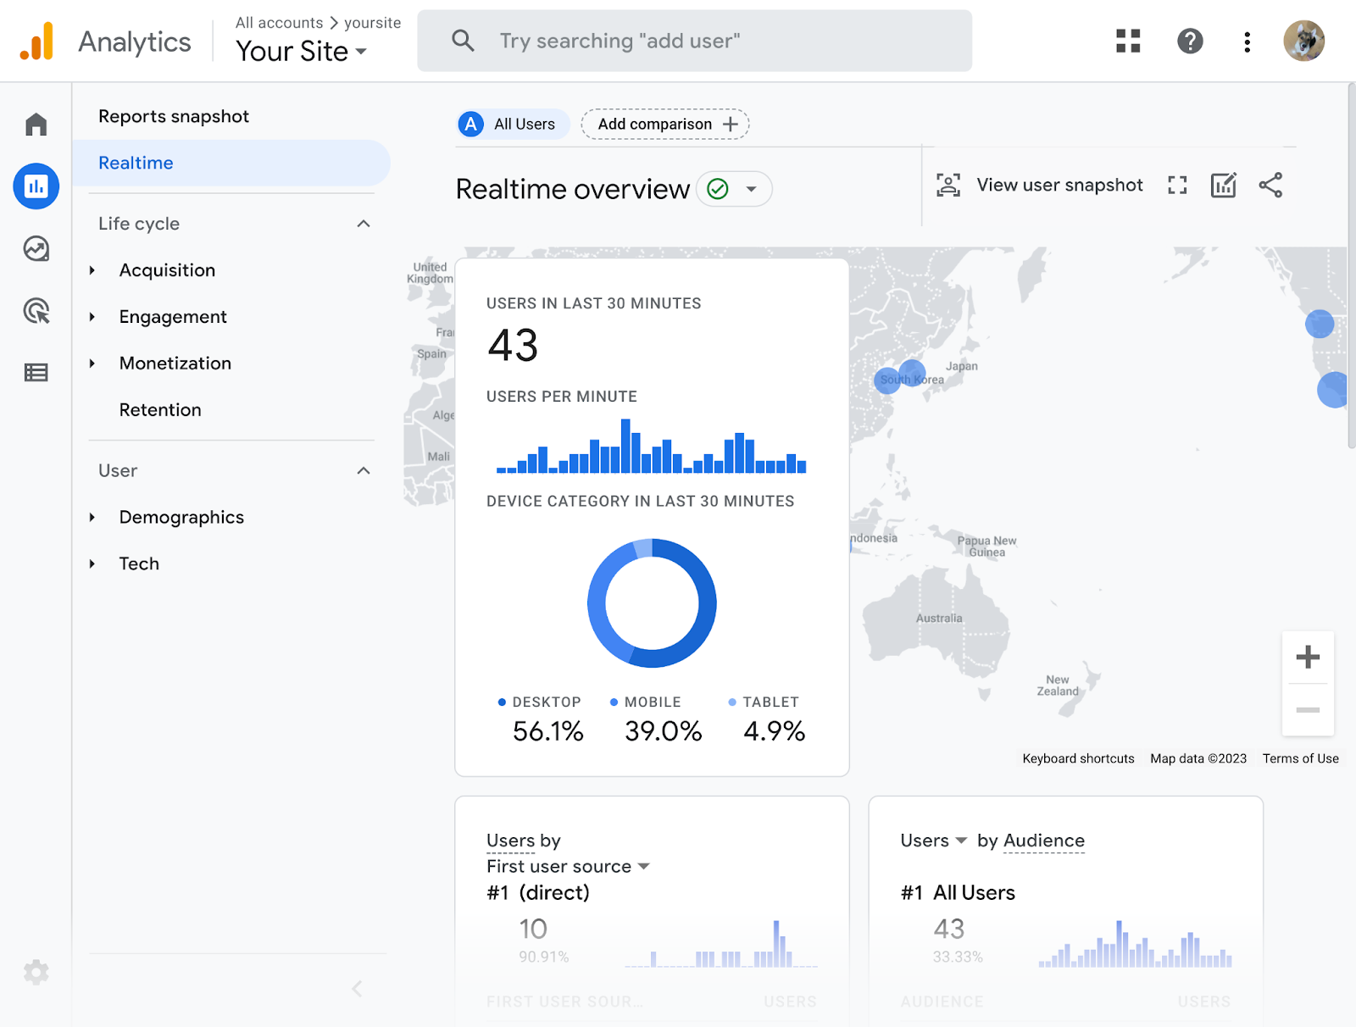Click the Add comparison button
The width and height of the screenshot is (1356, 1027).
[x=664, y=124]
